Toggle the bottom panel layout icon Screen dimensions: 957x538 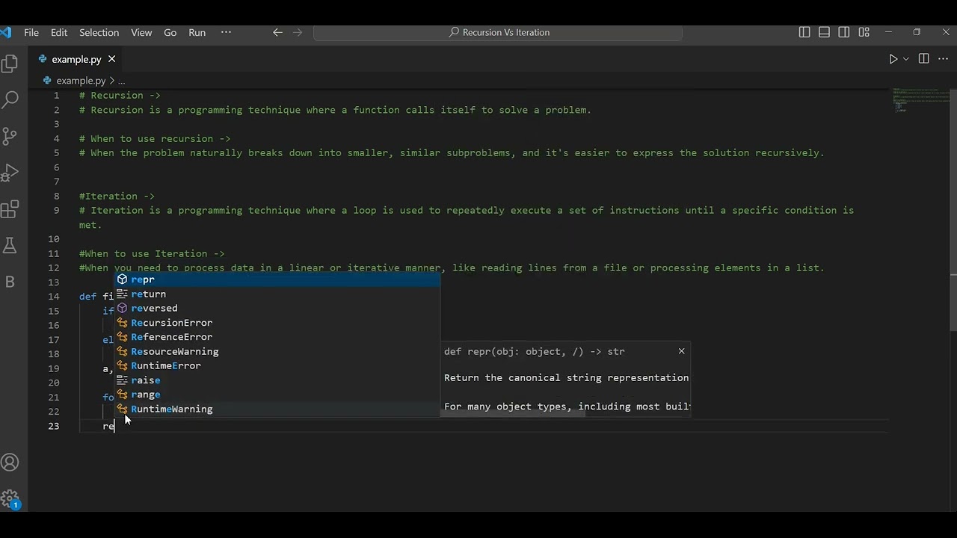point(824,32)
